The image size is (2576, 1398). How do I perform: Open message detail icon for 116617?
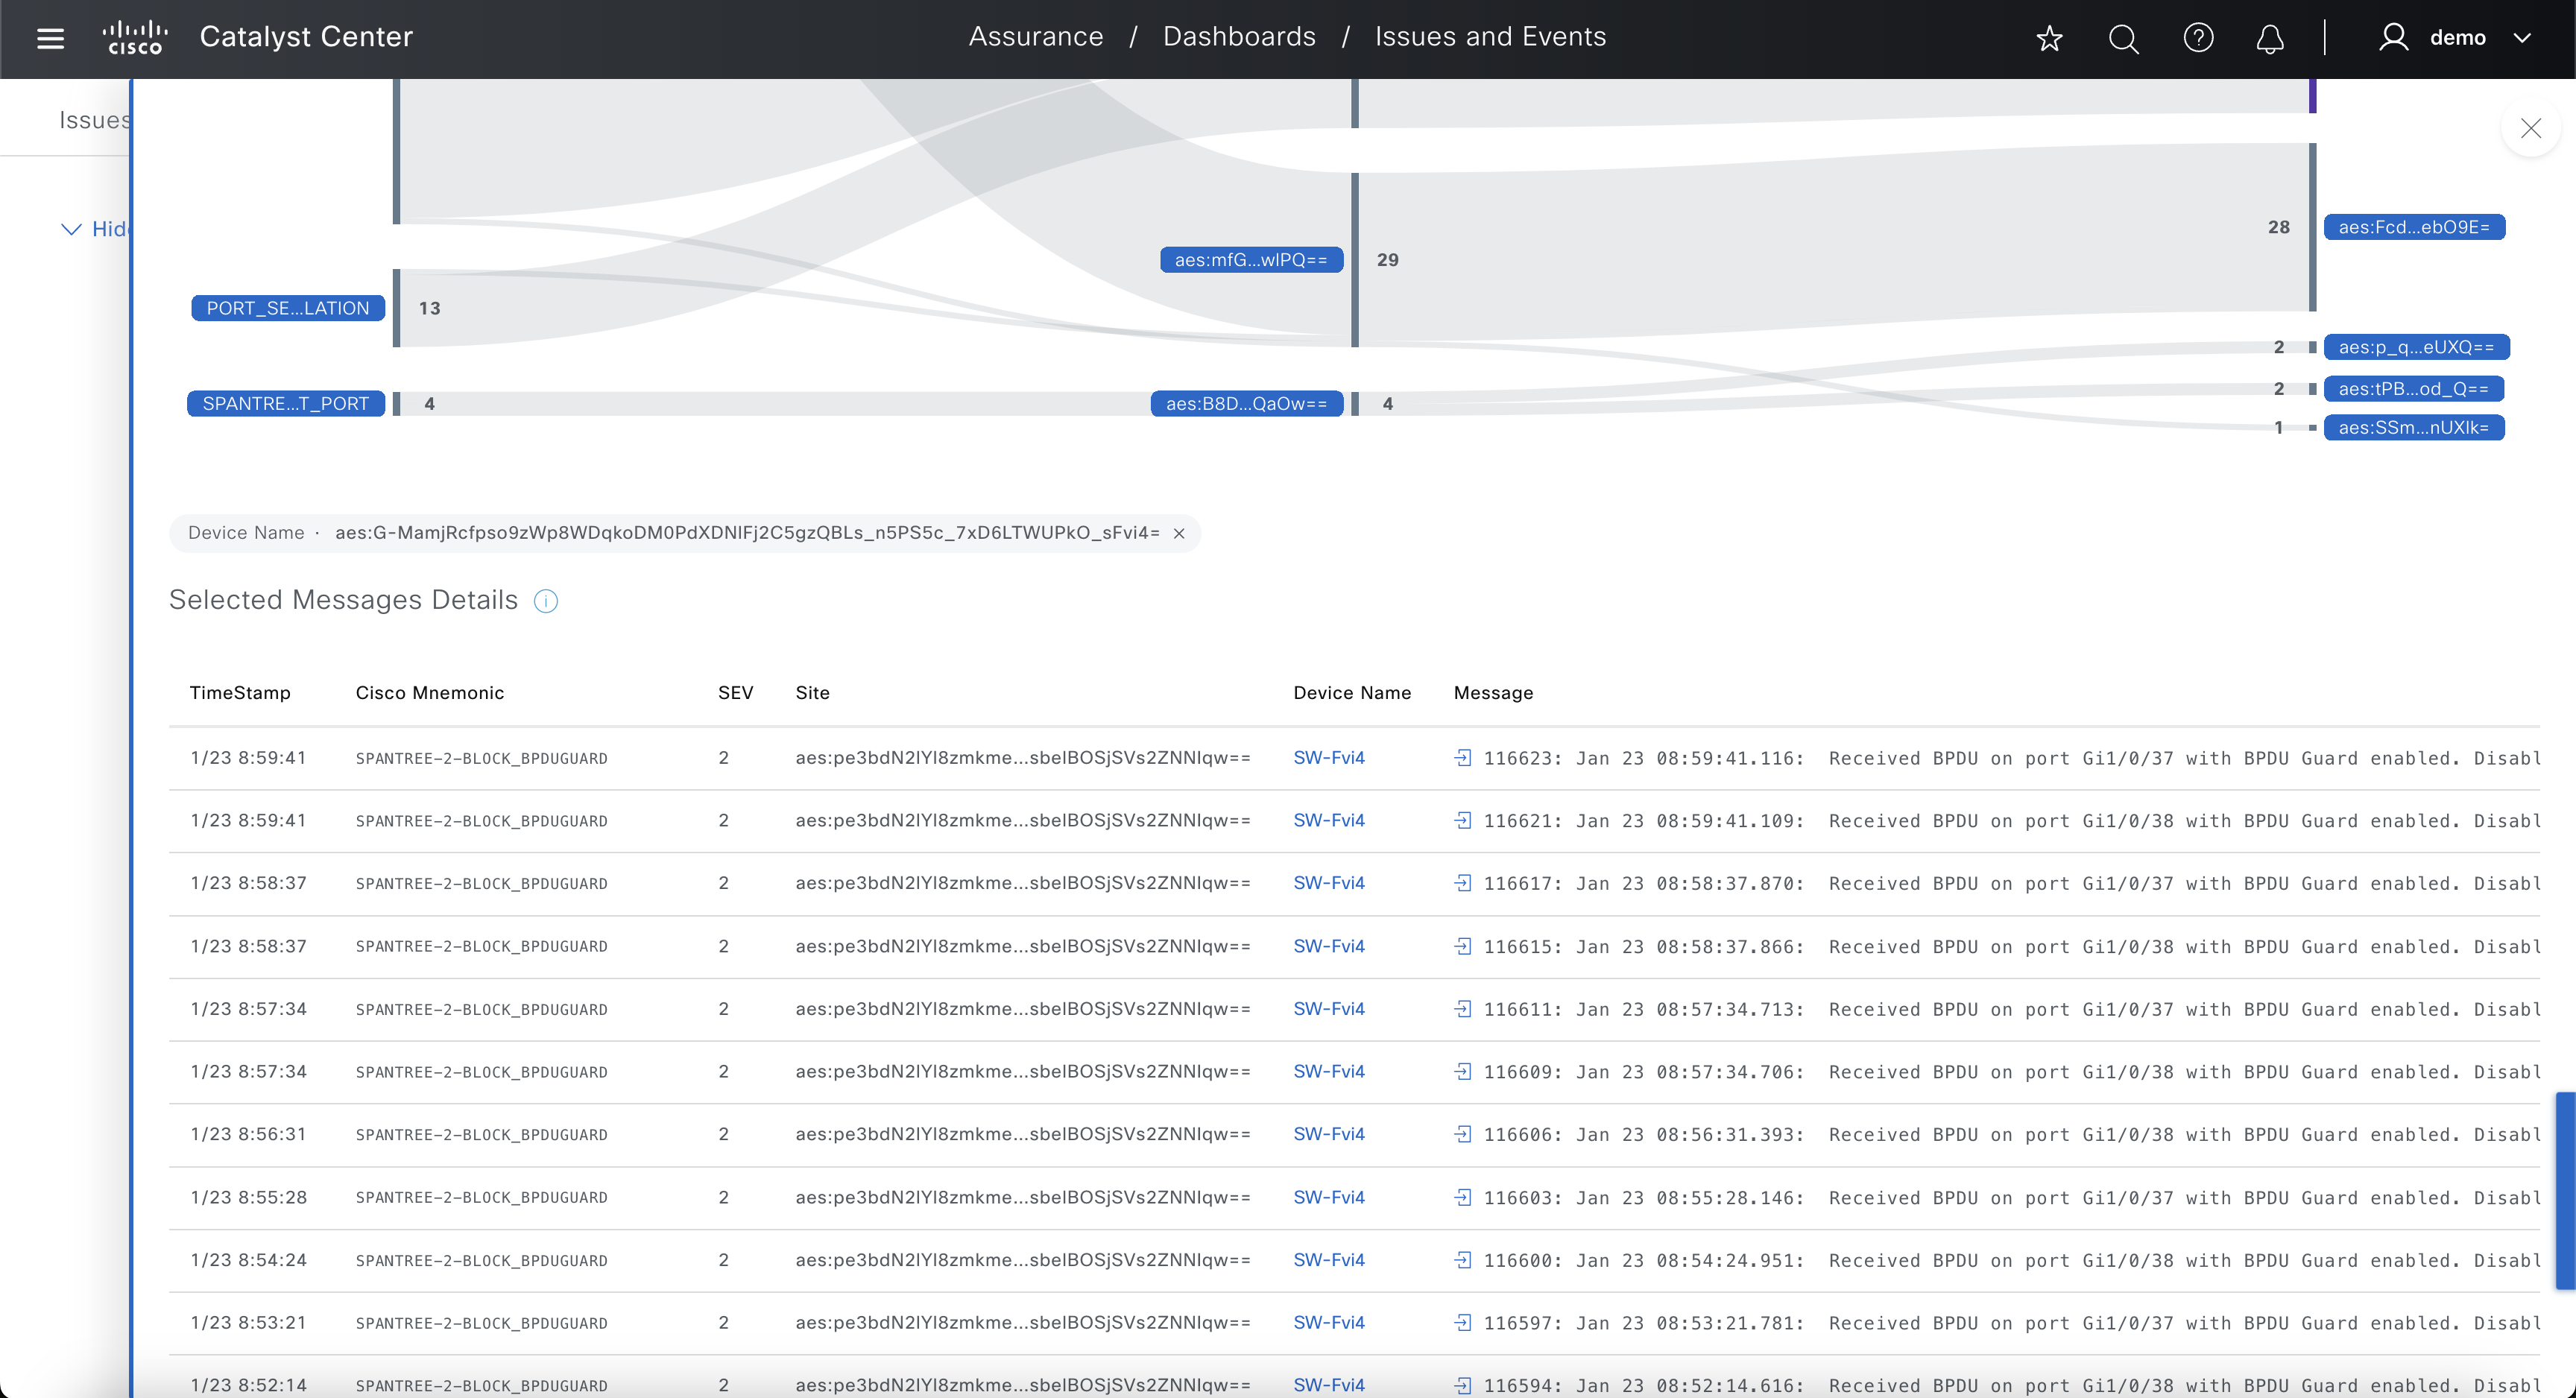pos(1463,883)
